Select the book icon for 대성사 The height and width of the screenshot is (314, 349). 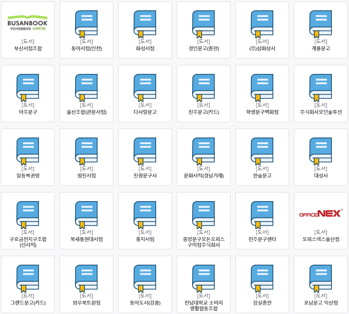(320, 151)
